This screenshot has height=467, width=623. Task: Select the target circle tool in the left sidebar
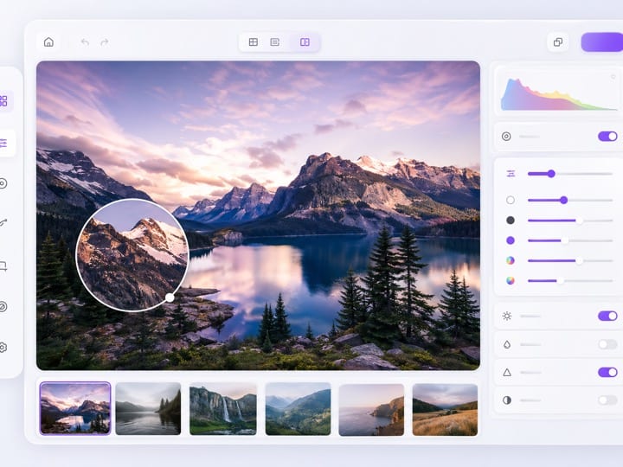click(x=3, y=183)
